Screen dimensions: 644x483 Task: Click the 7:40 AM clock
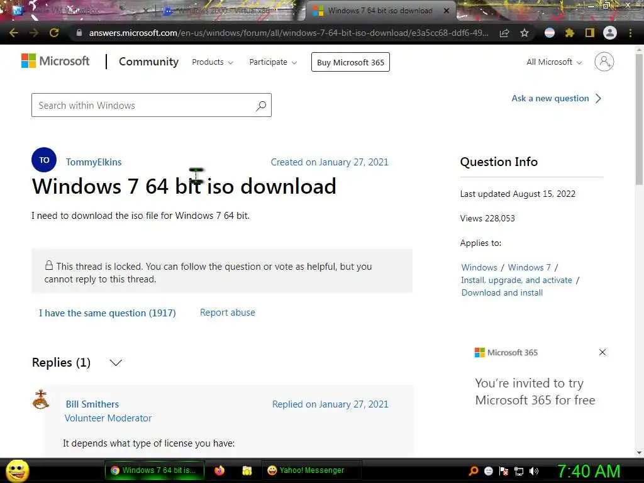589,471
